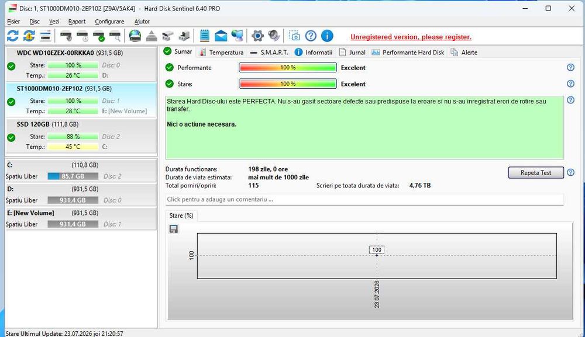Click the disk with magnifier toolbar icon

[115, 36]
